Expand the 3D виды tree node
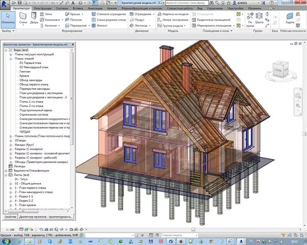This screenshot has width=307, height=245. 11,140
